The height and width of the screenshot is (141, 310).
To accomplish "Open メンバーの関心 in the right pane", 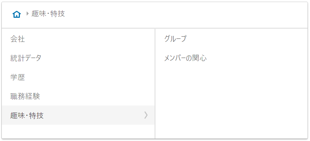I will tap(232, 58).
